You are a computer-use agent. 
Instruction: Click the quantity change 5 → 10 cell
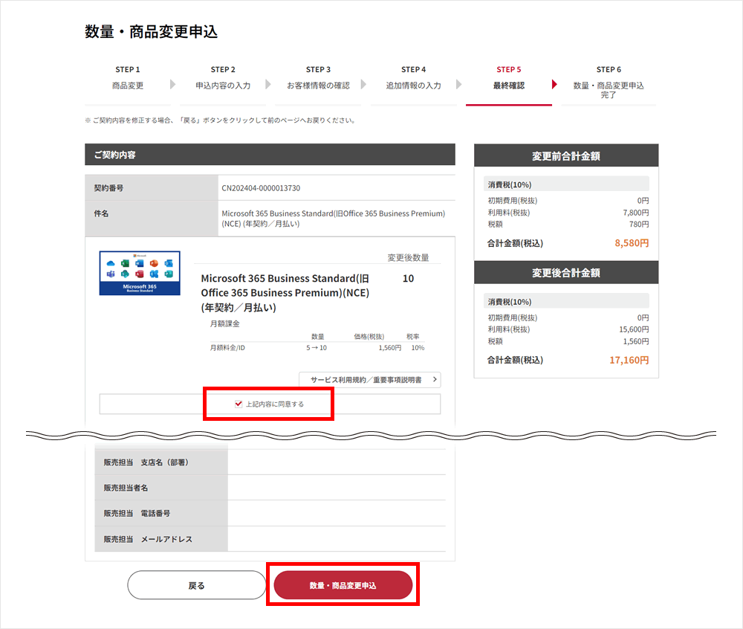pyautogui.click(x=317, y=348)
